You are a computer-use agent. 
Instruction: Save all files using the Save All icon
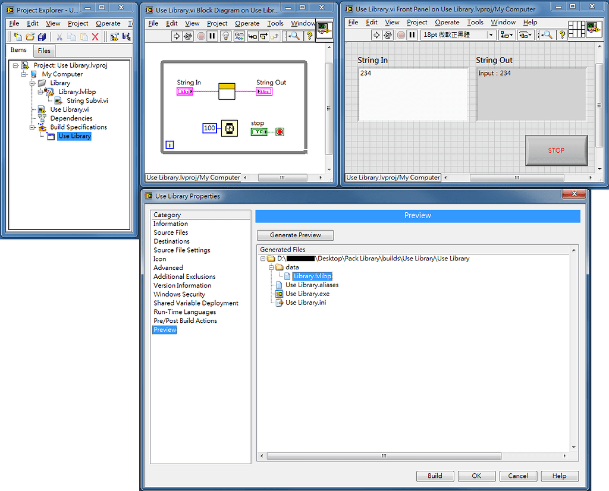click(42, 37)
